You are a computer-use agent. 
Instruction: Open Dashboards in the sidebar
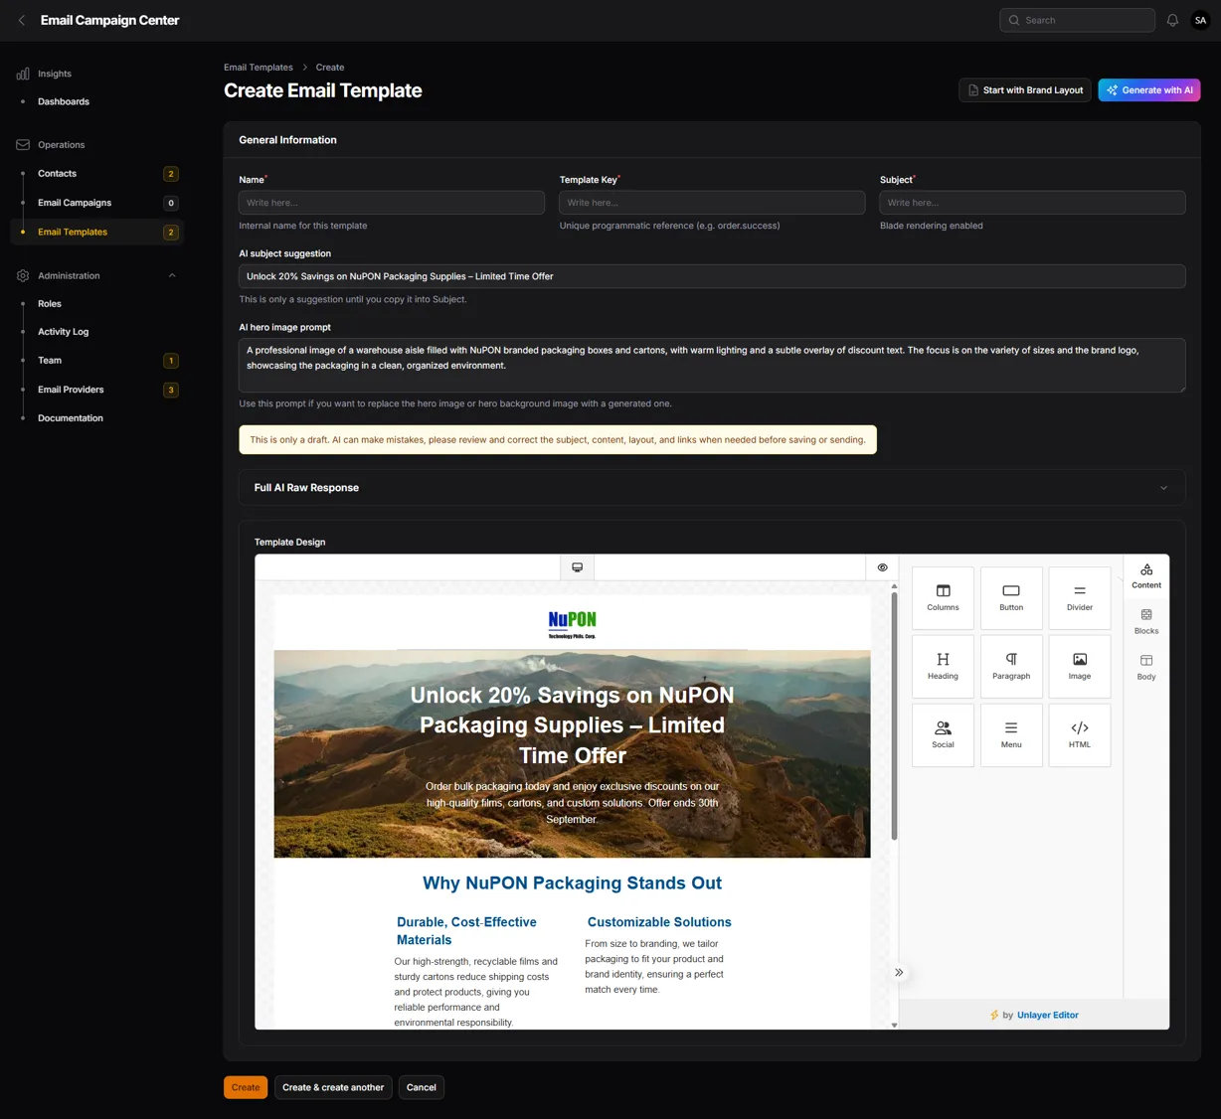point(64,101)
